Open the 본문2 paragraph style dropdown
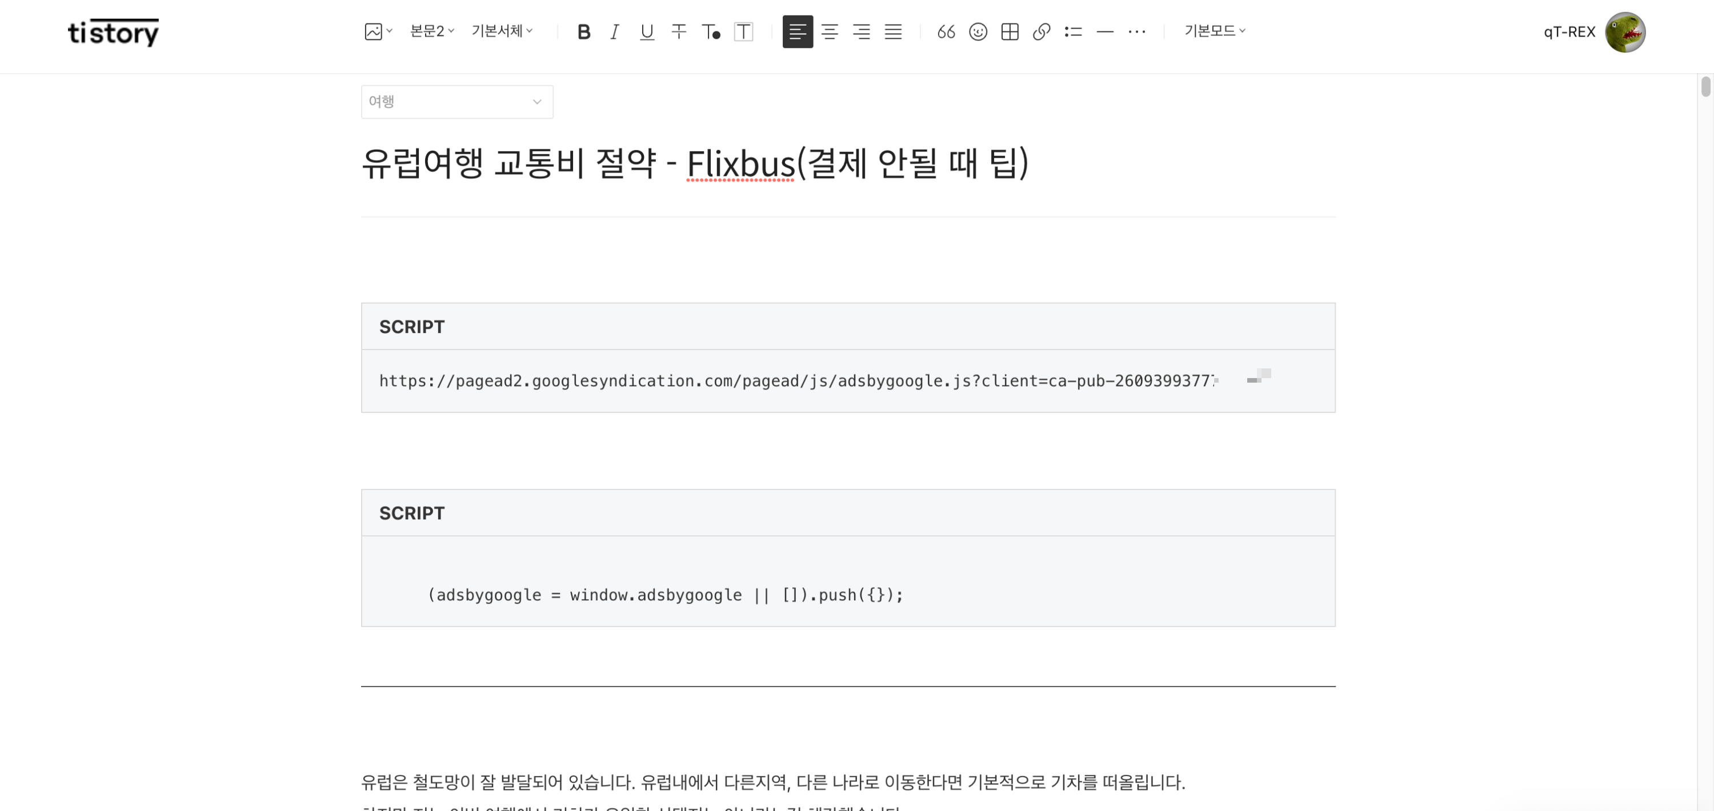This screenshot has height=811, width=1714. click(430, 31)
